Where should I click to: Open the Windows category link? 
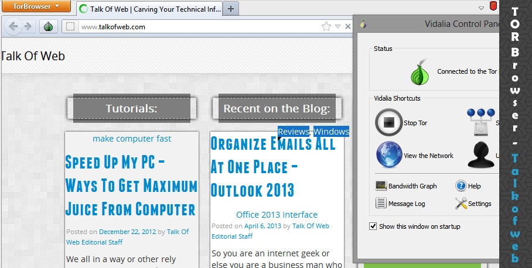331,132
